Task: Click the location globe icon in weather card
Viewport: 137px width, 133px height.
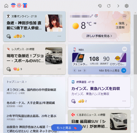Action: click(x=96, y=16)
